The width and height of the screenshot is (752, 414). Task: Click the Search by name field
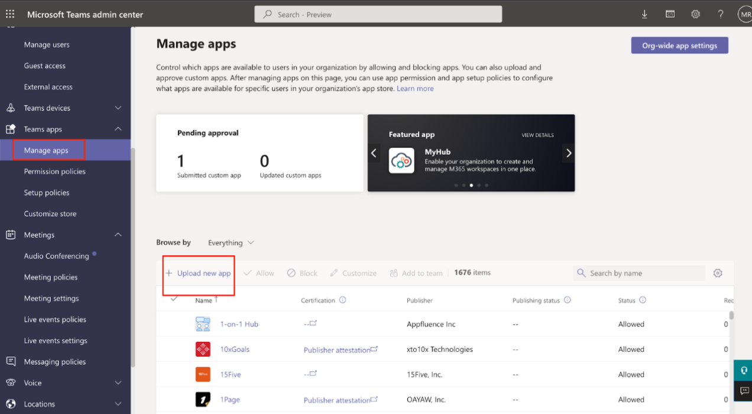pyautogui.click(x=639, y=273)
